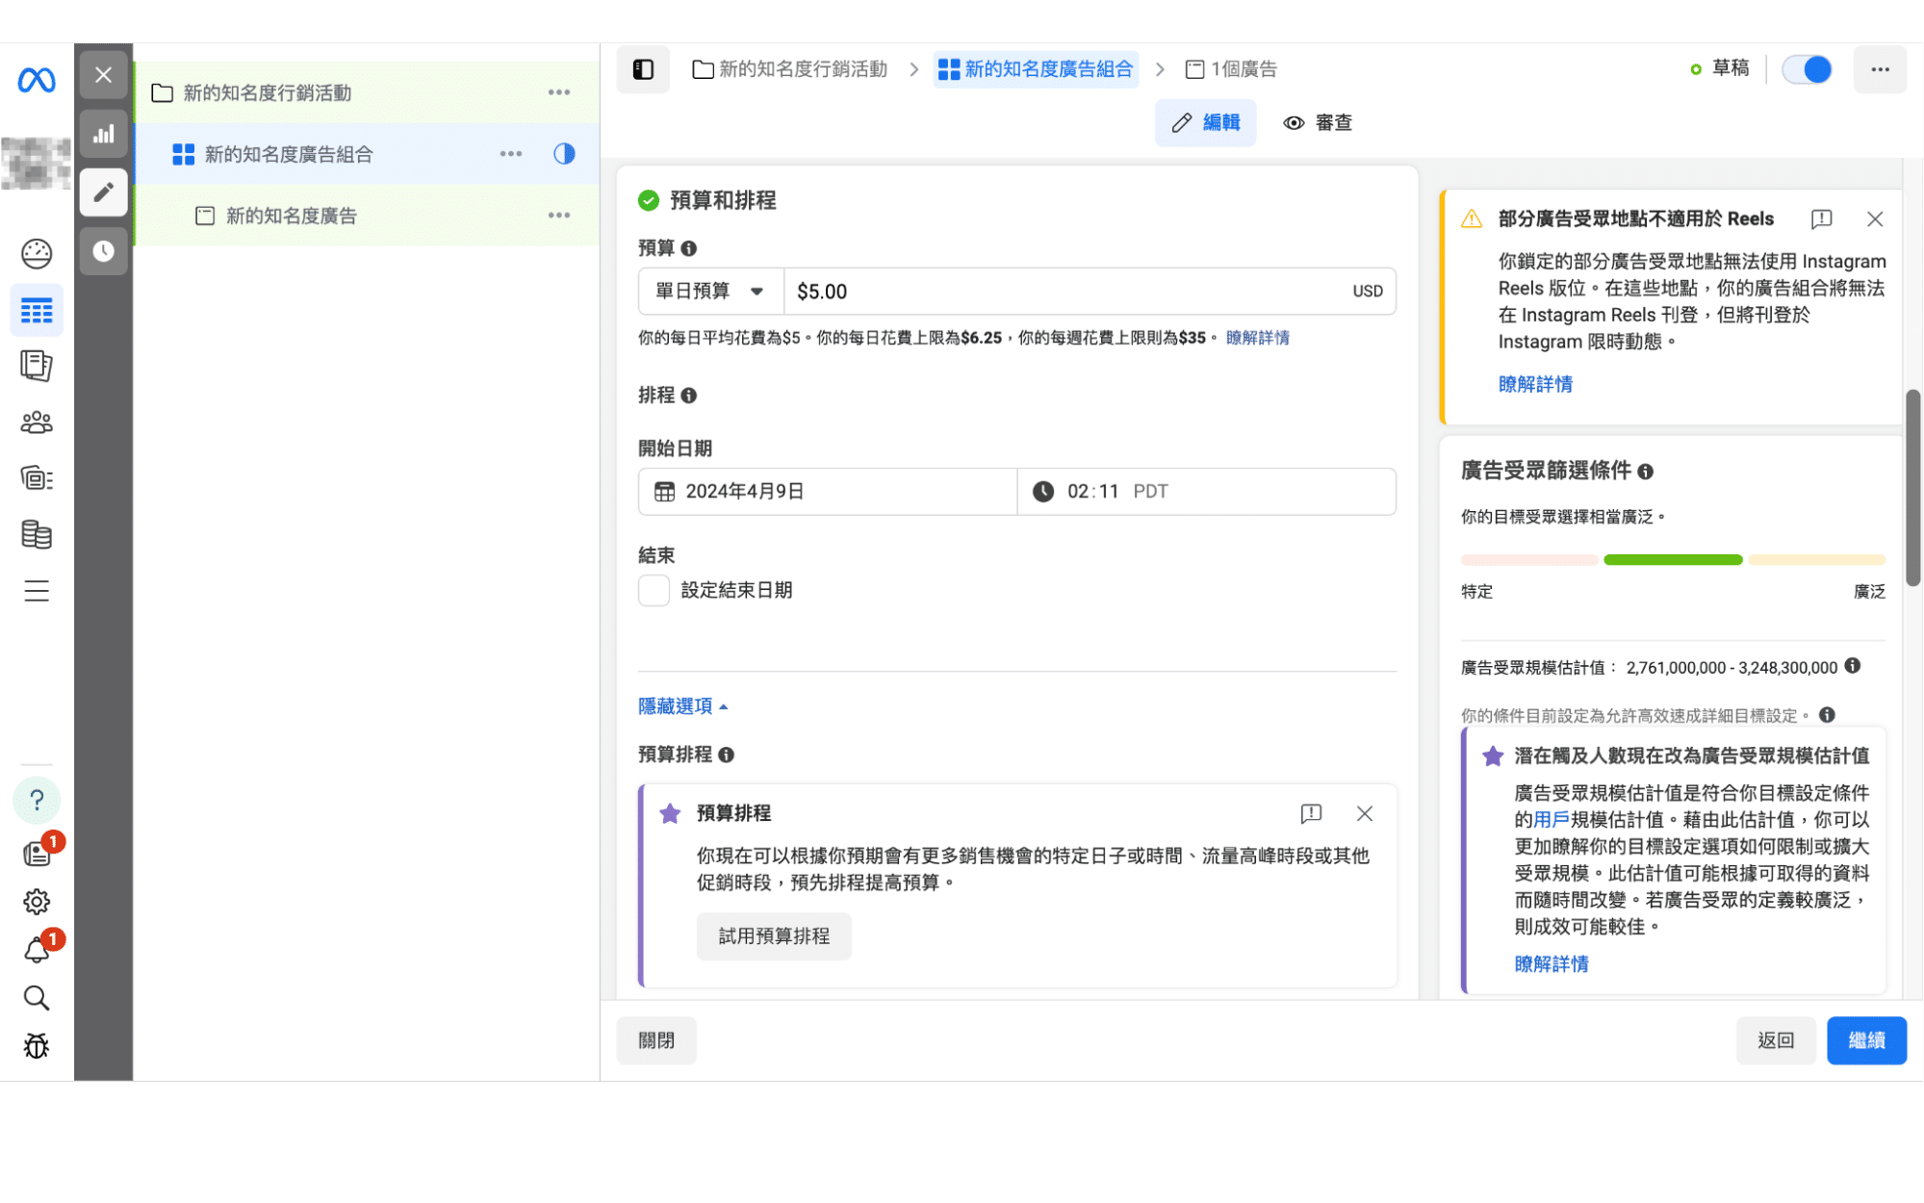Open the All Tools hamburger icon
1924x1203 pixels.
pyautogui.click(x=36, y=591)
